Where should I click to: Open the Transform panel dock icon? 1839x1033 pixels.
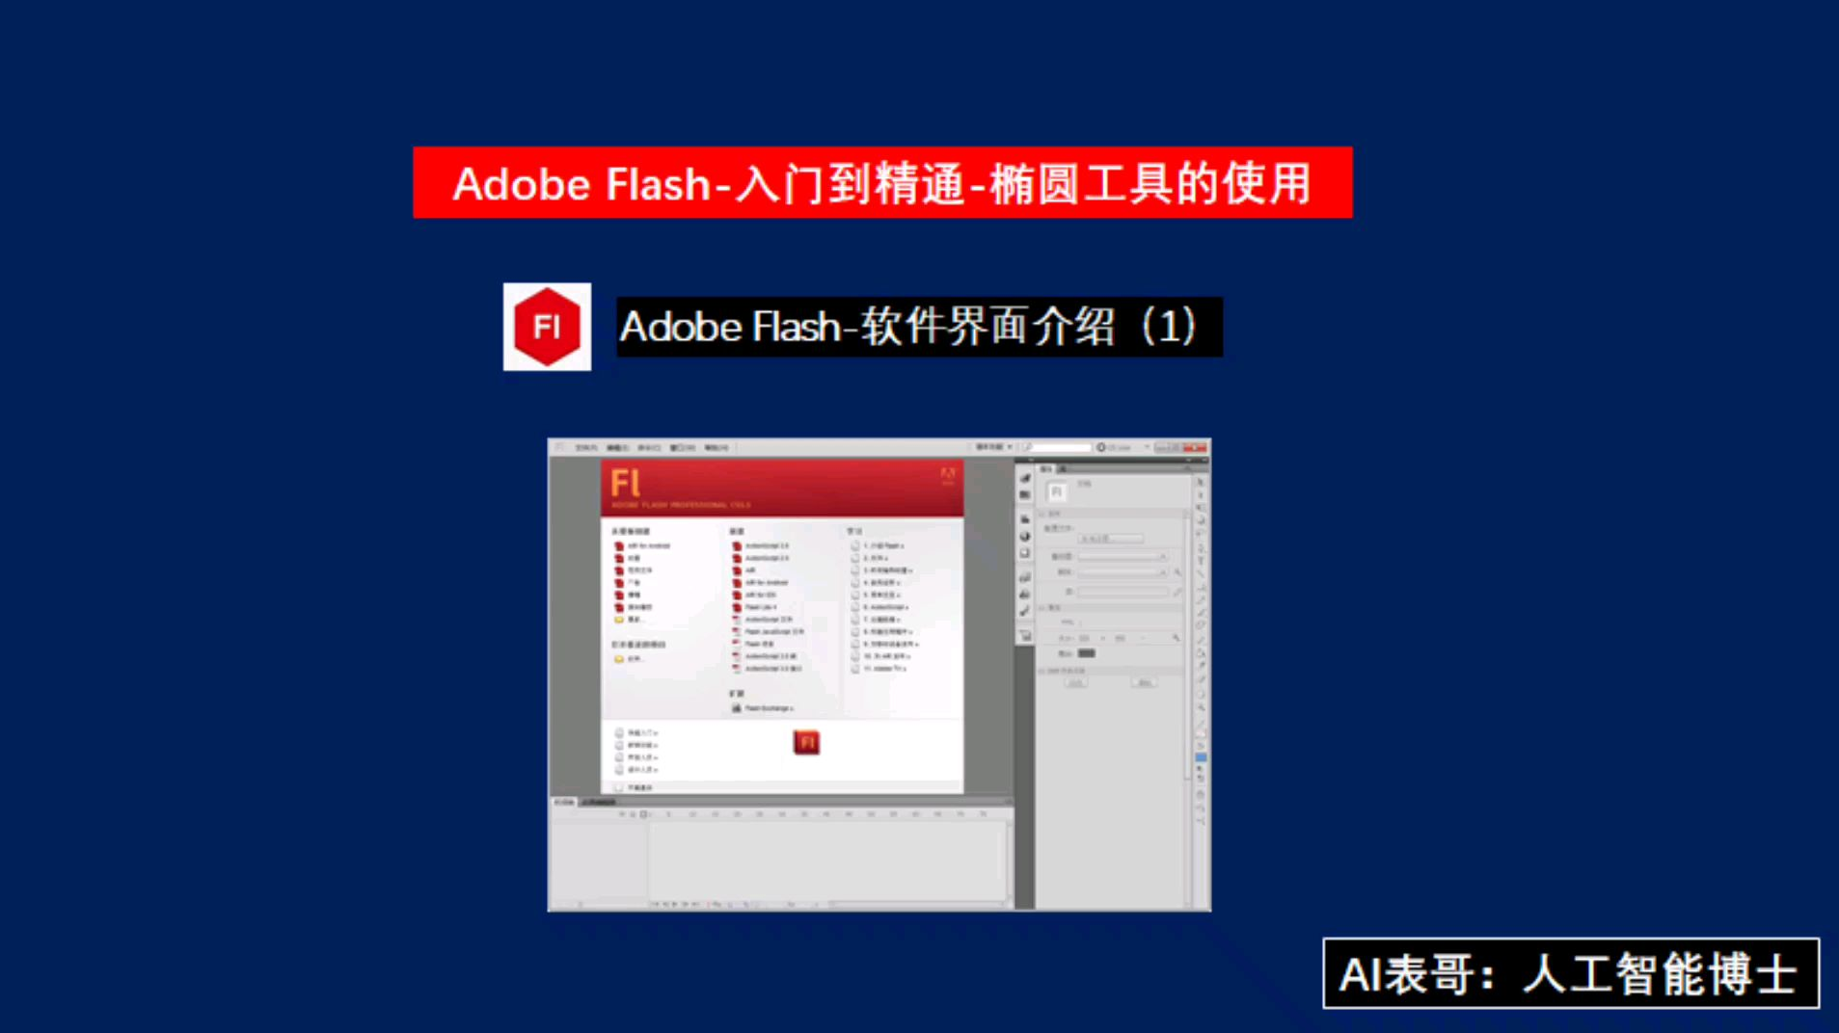coord(1025,553)
